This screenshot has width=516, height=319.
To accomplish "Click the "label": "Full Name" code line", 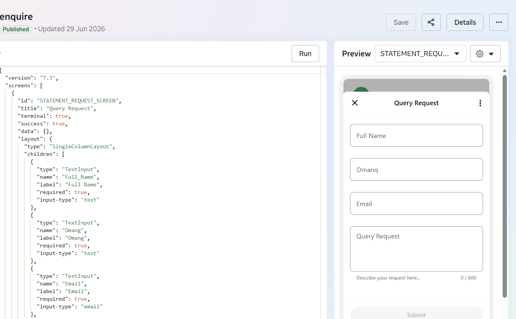I will [69, 184].
